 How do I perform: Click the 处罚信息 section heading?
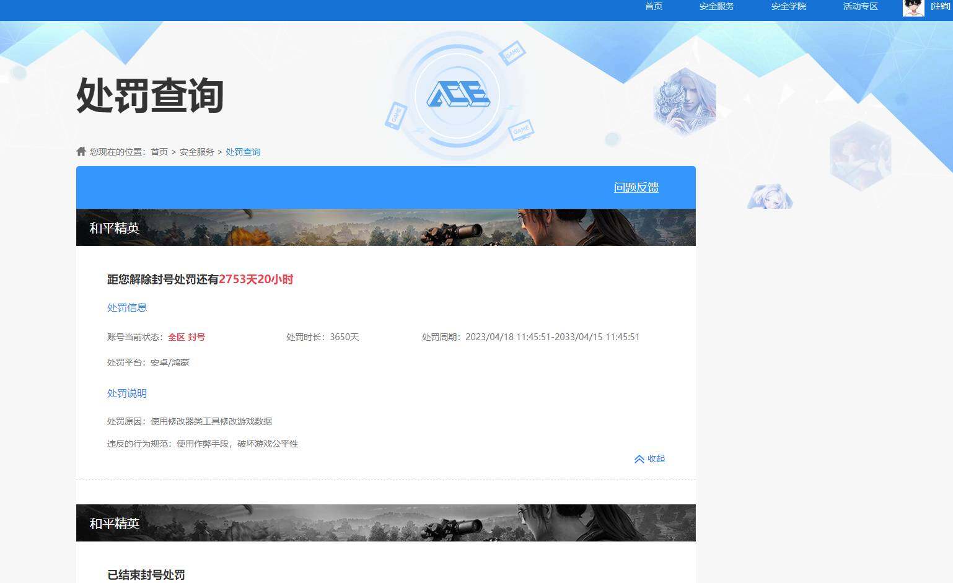[127, 307]
